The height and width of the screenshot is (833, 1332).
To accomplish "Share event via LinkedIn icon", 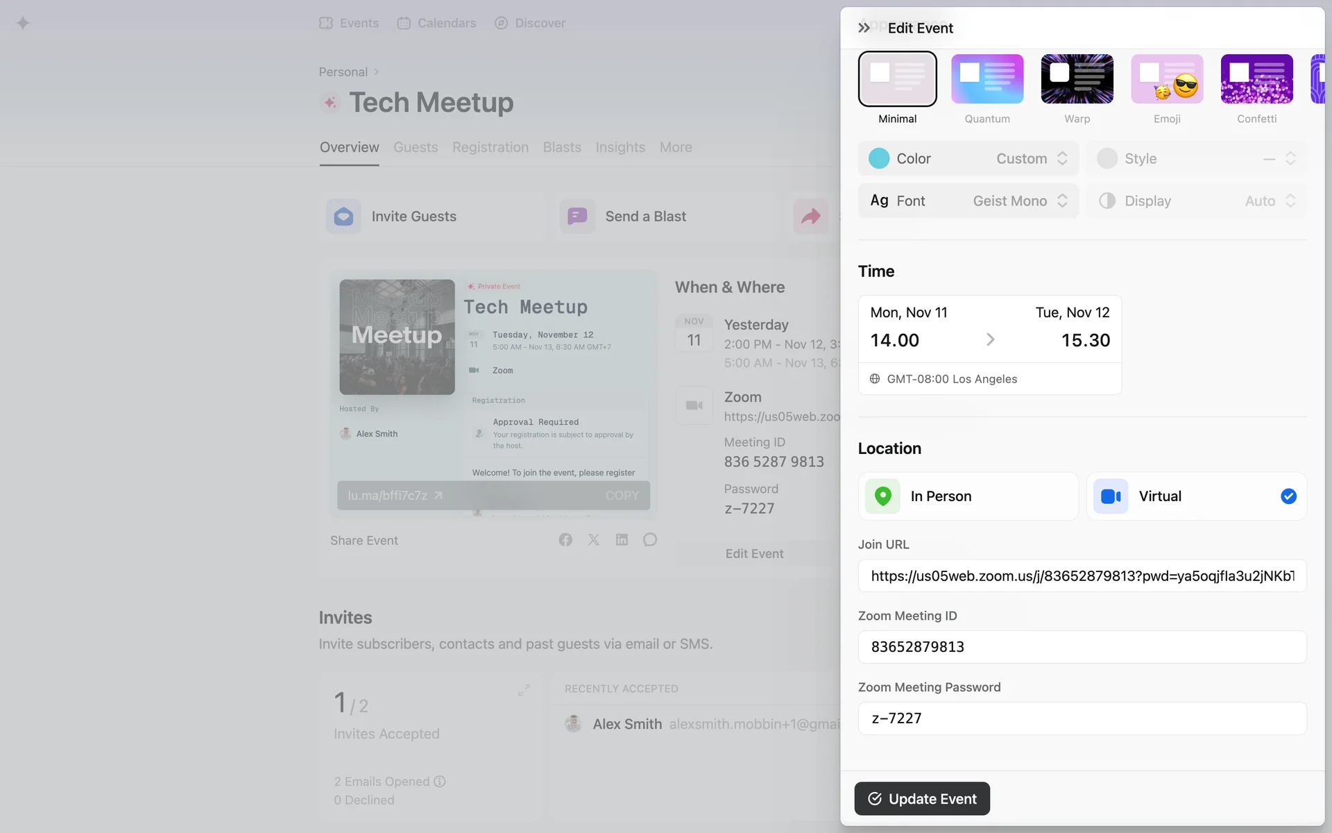I will point(622,540).
